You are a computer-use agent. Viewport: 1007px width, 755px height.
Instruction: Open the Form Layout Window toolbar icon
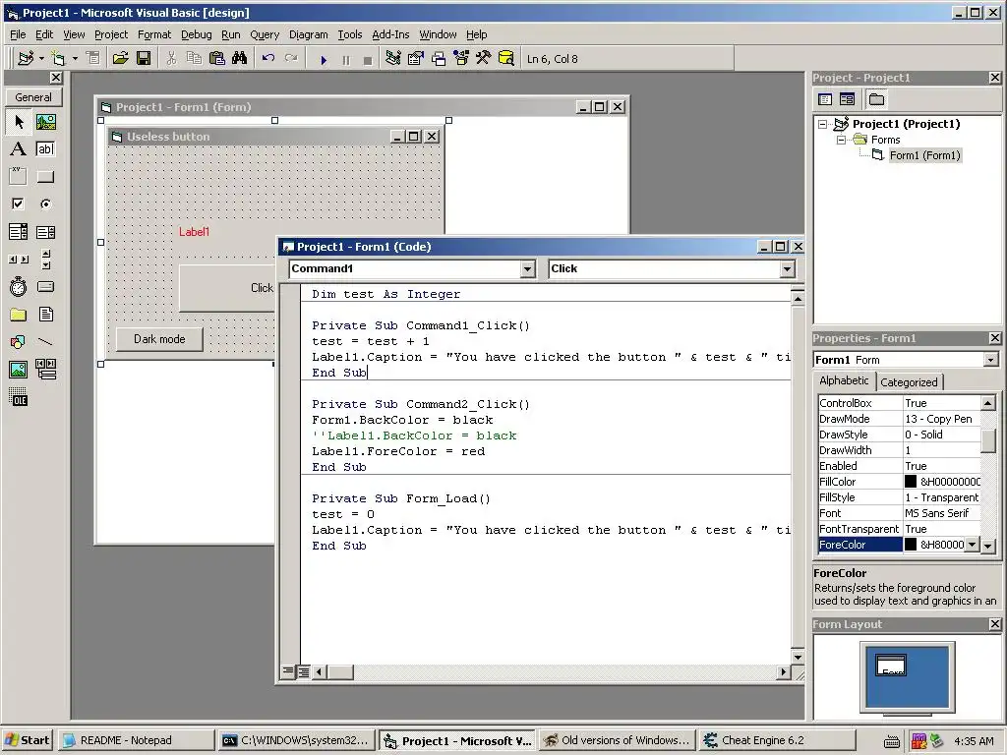point(439,58)
